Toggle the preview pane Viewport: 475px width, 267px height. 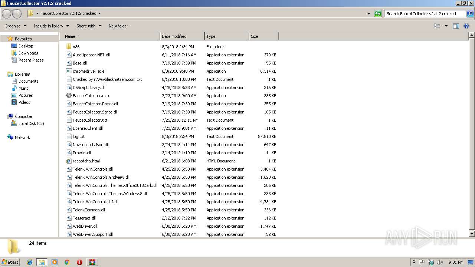point(456,26)
